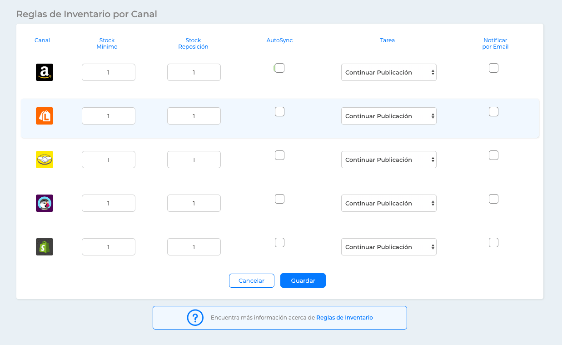This screenshot has height=345, width=562.
Task: Focus the Stock Reposición field for PrestaShop
Action: [194, 203]
